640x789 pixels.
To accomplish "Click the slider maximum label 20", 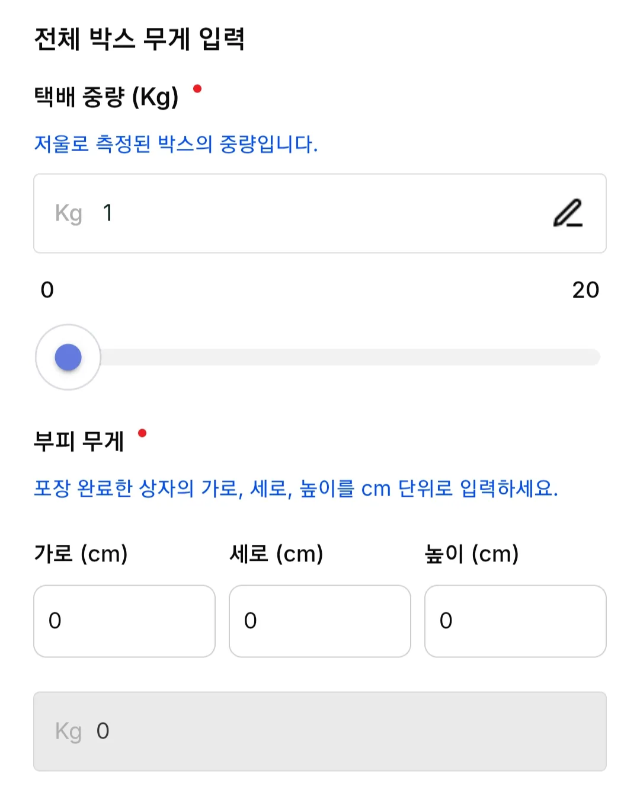I will tap(585, 290).
